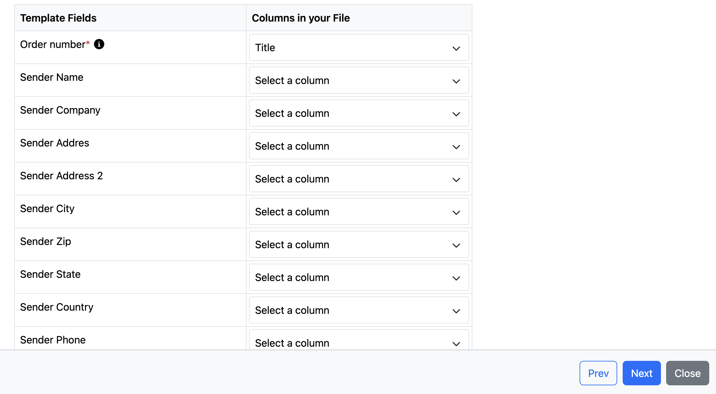Click the Order number info icon
716x394 pixels.
point(99,44)
